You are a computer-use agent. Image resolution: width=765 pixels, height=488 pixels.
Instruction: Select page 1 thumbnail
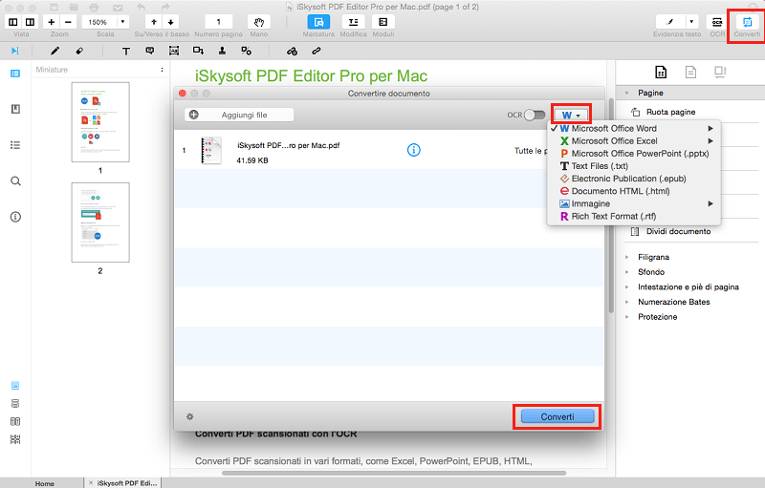pos(100,121)
